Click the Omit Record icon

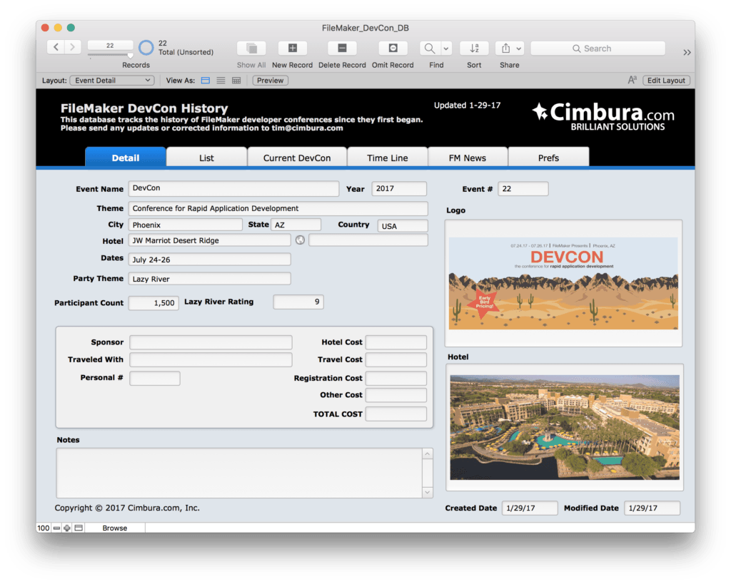tap(393, 48)
